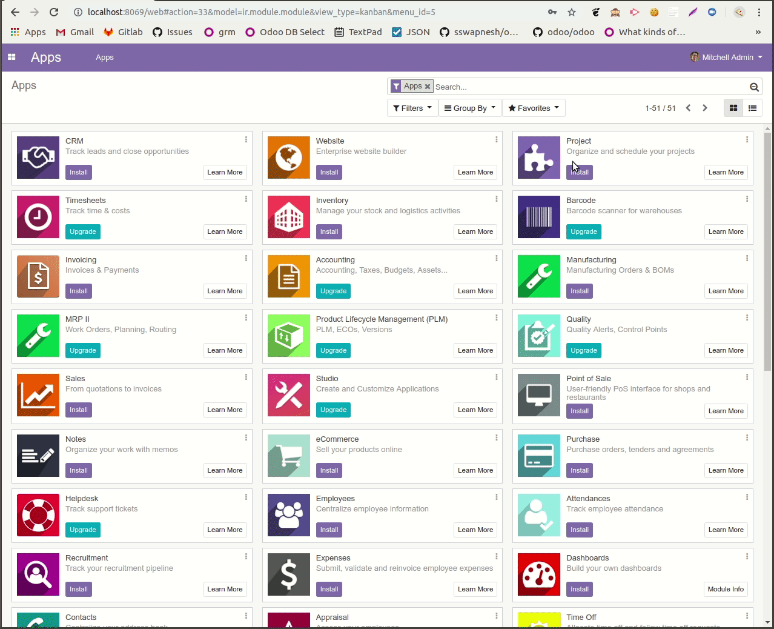Viewport: 774px width, 629px height.
Task: Install the CRM app
Action: (x=79, y=172)
